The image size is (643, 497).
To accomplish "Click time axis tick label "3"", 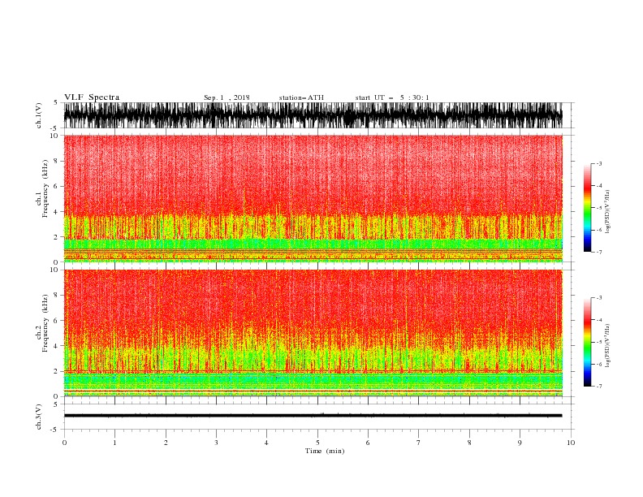I will pyautogui.click(x=216, y=443).
